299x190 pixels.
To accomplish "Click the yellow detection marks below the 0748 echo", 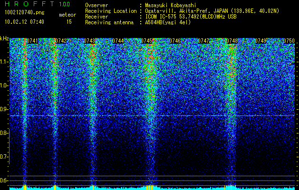I will (230, 188).
